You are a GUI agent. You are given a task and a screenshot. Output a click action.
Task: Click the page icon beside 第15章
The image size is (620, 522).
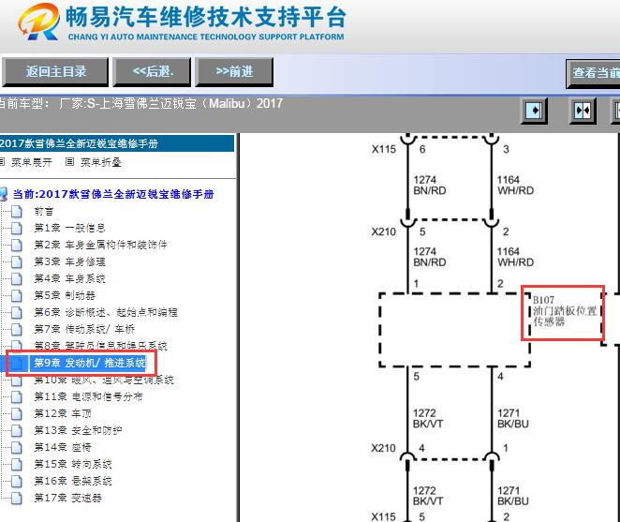tap(17, 464)
